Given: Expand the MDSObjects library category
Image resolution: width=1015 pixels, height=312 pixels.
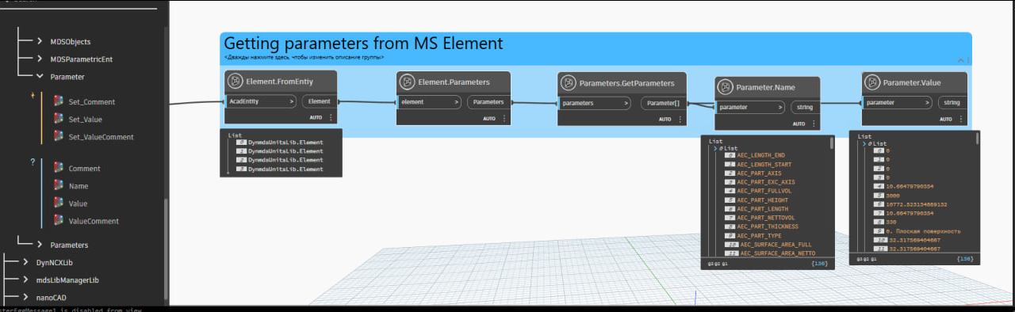Looking at the screenshot, I should pos(40,40).
